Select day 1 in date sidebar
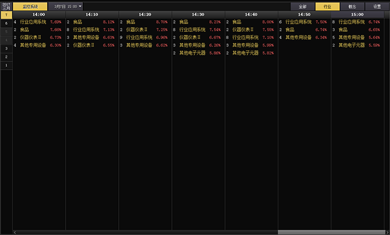The width and height of the screenshot is (390, 235). (x=6, y=66)
